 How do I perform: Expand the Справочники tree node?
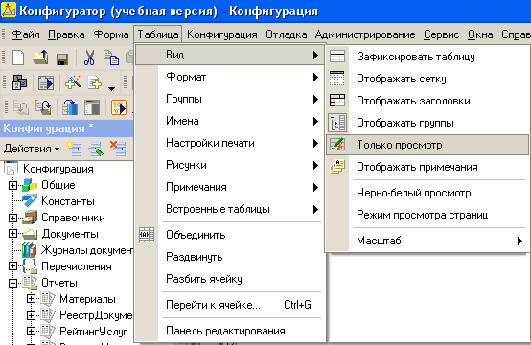pyautogui.click(x=12, y=218)
